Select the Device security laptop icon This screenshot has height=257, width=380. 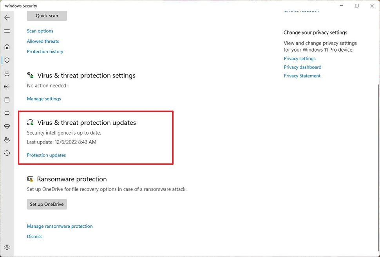tap(7, 113)
